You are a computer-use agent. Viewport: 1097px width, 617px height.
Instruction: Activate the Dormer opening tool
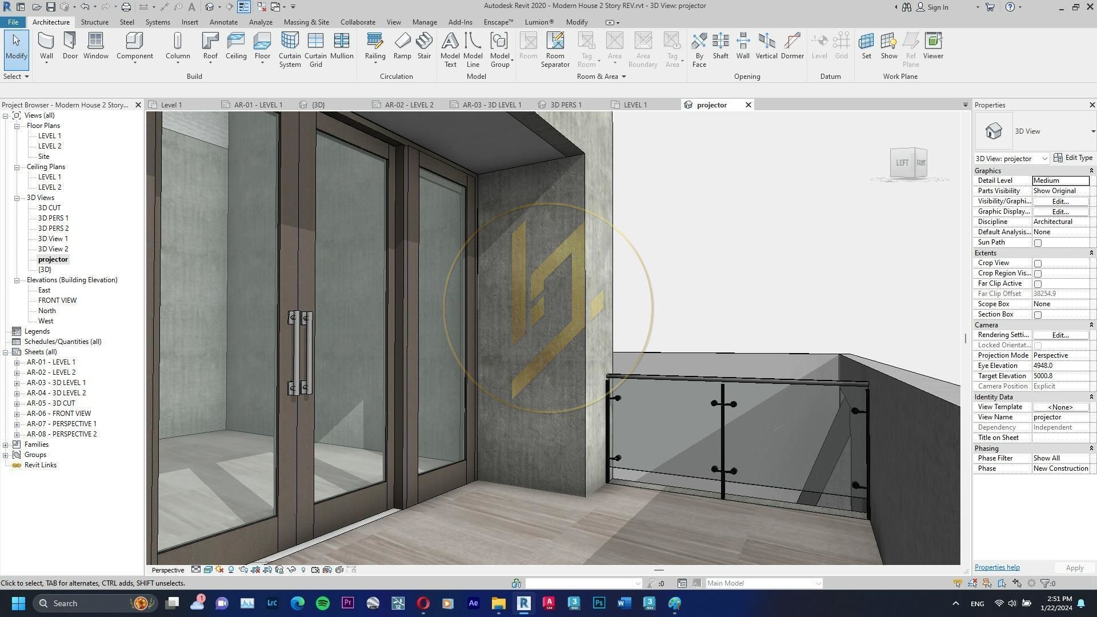click(x=792, y=46)
